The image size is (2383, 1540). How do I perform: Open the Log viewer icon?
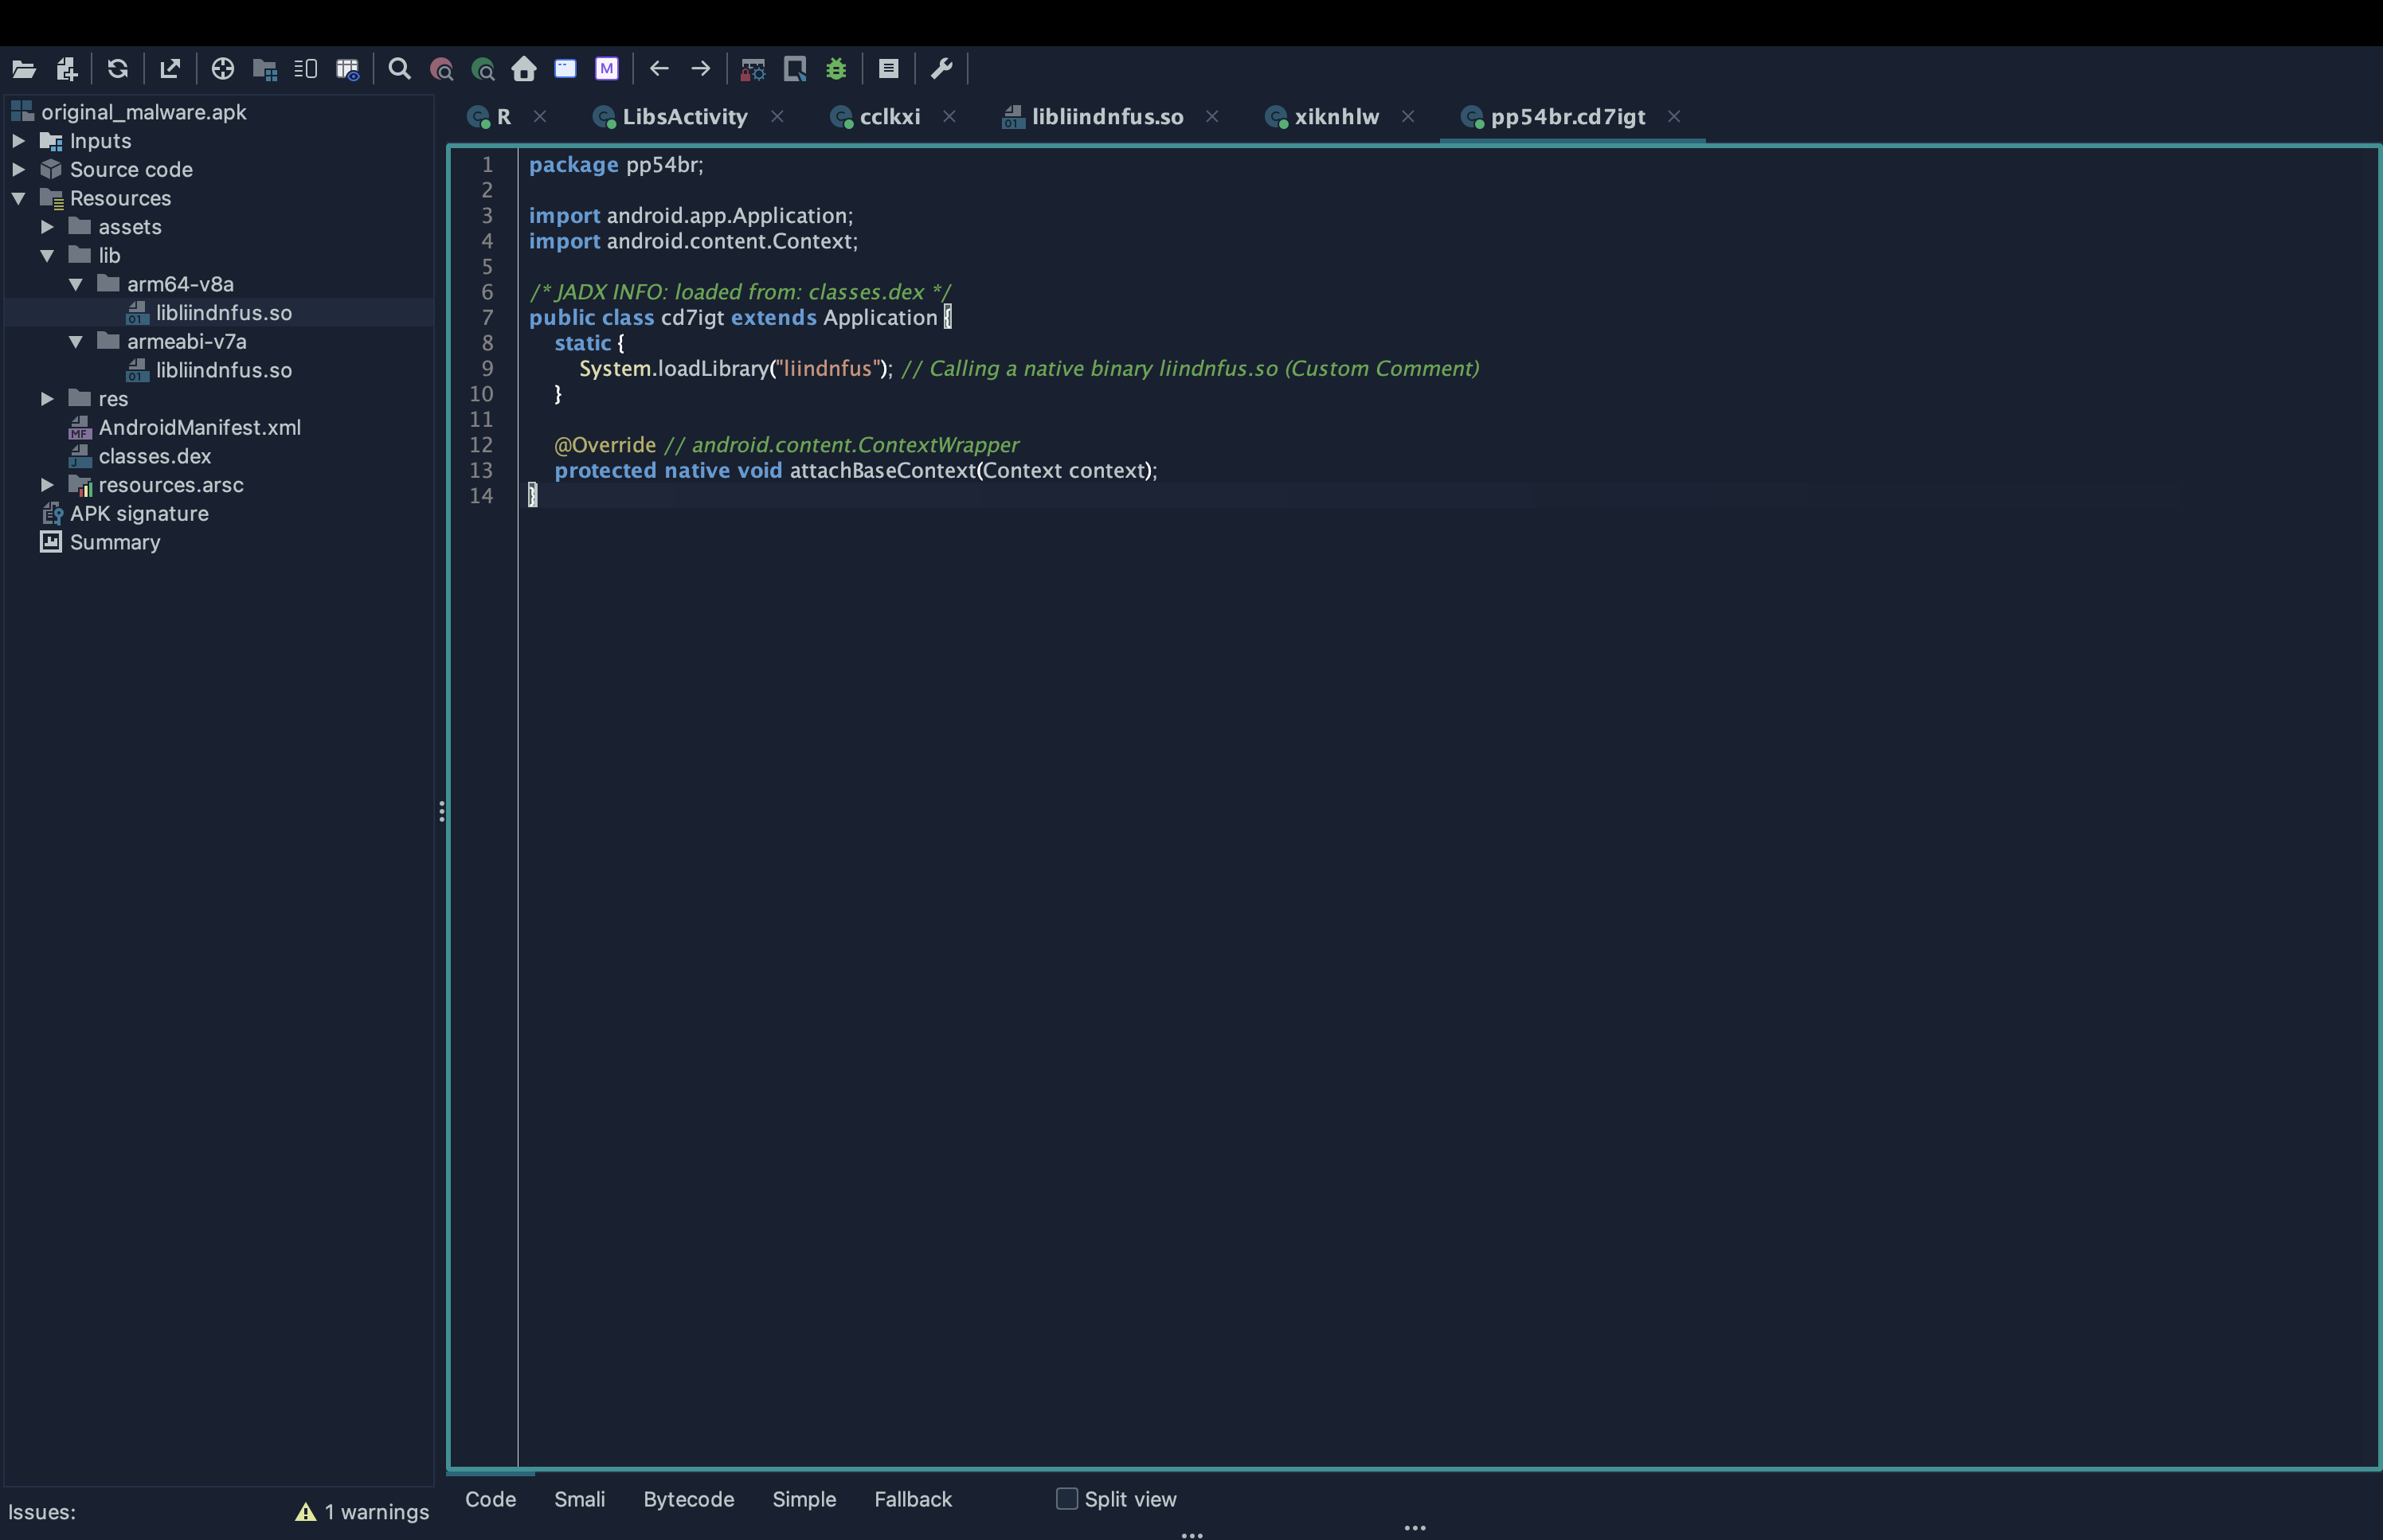click(x=889, y=69)
